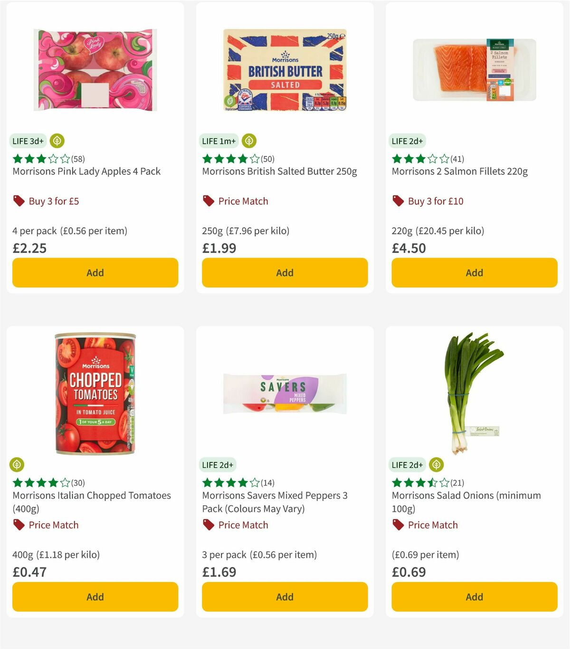The height and width of the screenshot is (649, 570).
Task: Click the sustainability leaf icon next to British Butter LIFE badge
Action: pos(248,141)
